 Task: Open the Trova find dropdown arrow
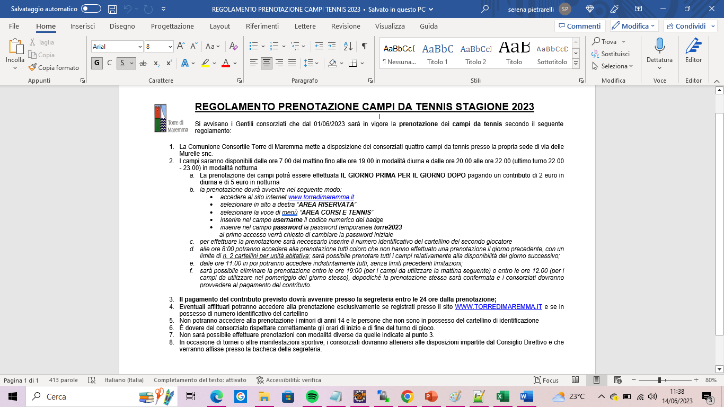point(623,42)
